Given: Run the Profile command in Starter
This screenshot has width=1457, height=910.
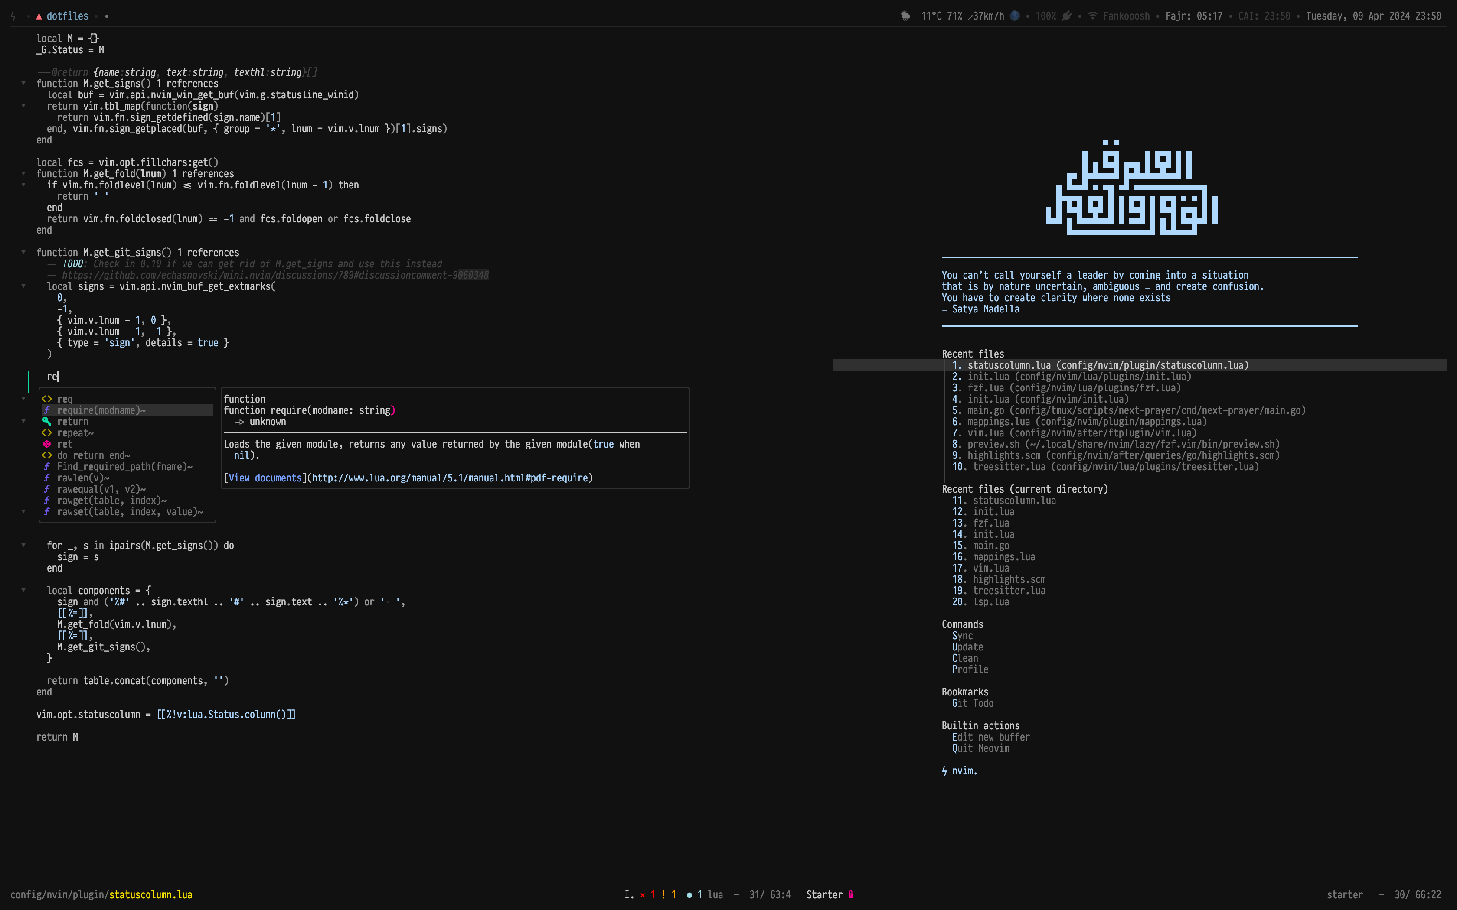Looking at the screenshot, I should coord(970,669).
